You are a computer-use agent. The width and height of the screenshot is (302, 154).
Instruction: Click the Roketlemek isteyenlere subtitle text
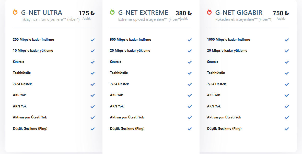(x=243, y=19)
